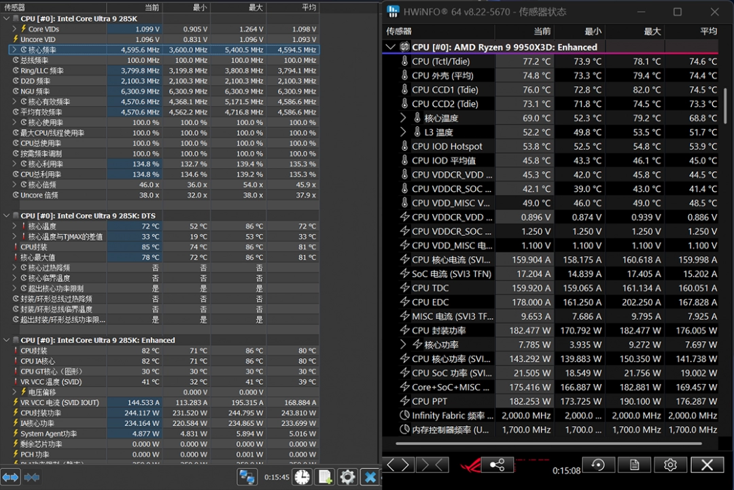This screenshot has height=490, width=734.
Task: Click the left arrow in AMD window toolbar
Action: (391, 465)
